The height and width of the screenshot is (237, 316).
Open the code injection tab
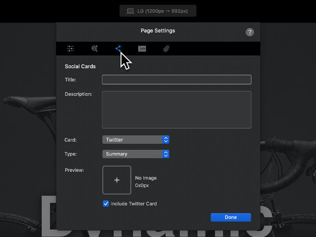pos(142,49)
